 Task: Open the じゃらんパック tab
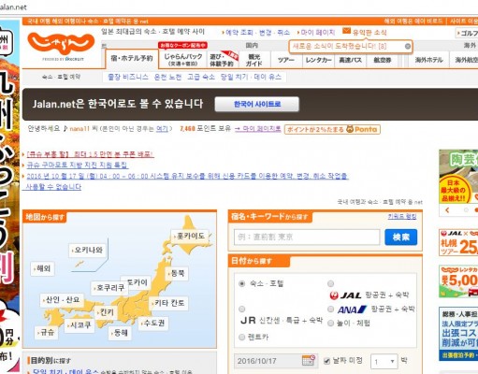pyautogui.click(x=183, y=59)
